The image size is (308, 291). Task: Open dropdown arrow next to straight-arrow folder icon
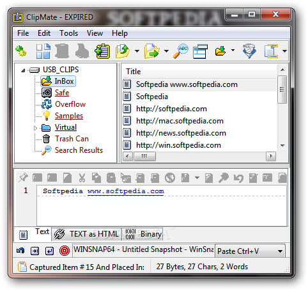(167, 51)
